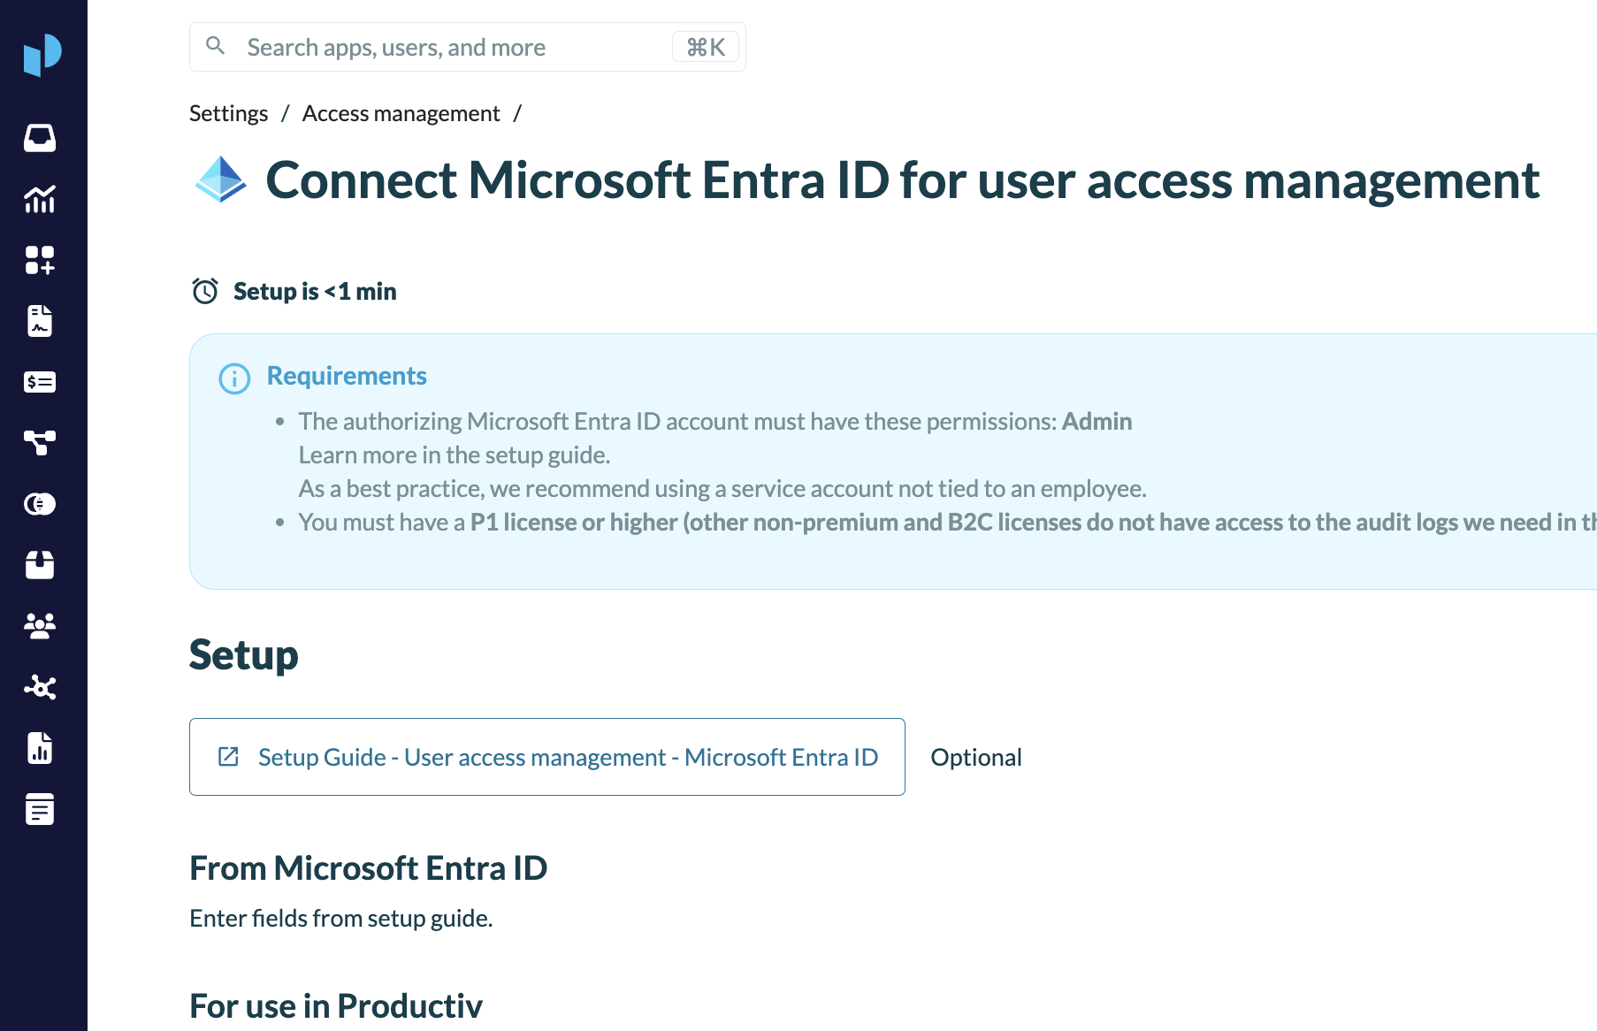Navigate to Access management in the breadcrumb
The height and width of the screenshot is (1031, 1597).
click(401, 113)
